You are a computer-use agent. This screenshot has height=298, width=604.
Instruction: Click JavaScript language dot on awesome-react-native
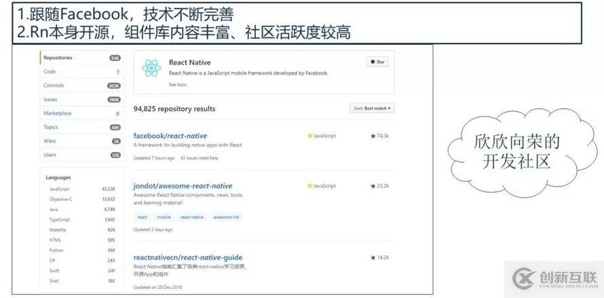pos(309,186)
